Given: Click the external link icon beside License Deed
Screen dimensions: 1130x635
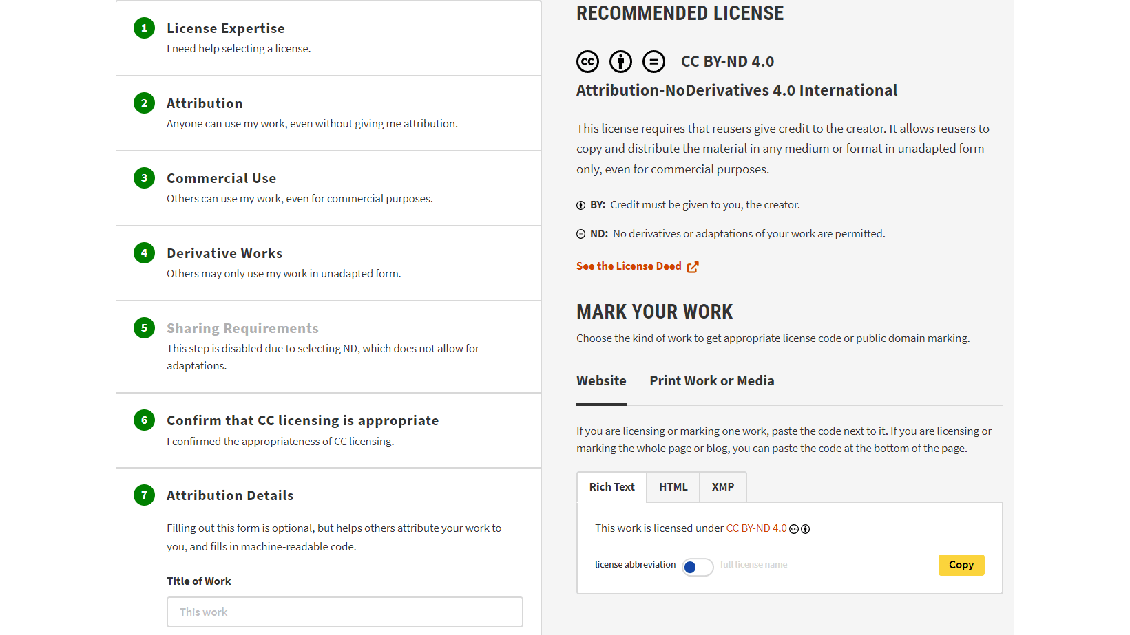Looking at the screenshot, I should pyautogui.click(x=693, y=267).
